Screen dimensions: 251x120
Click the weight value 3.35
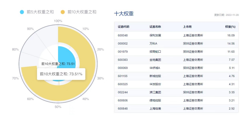tap(232, 92)
